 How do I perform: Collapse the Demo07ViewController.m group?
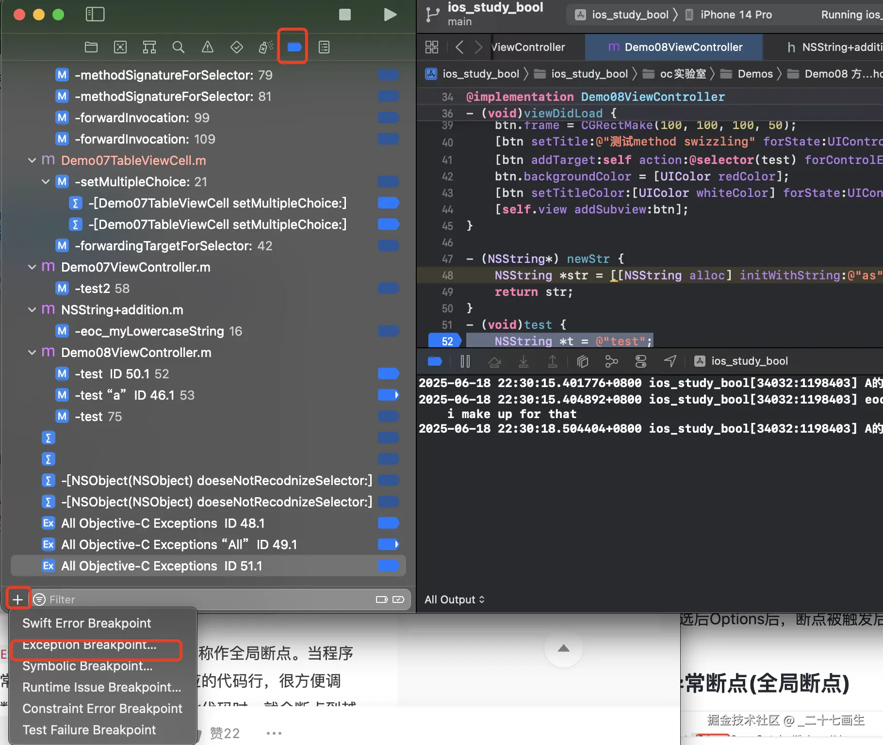click(x=32, y=267)
